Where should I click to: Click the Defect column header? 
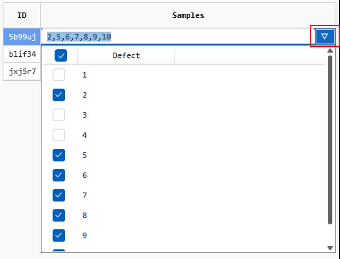point(126,56)
